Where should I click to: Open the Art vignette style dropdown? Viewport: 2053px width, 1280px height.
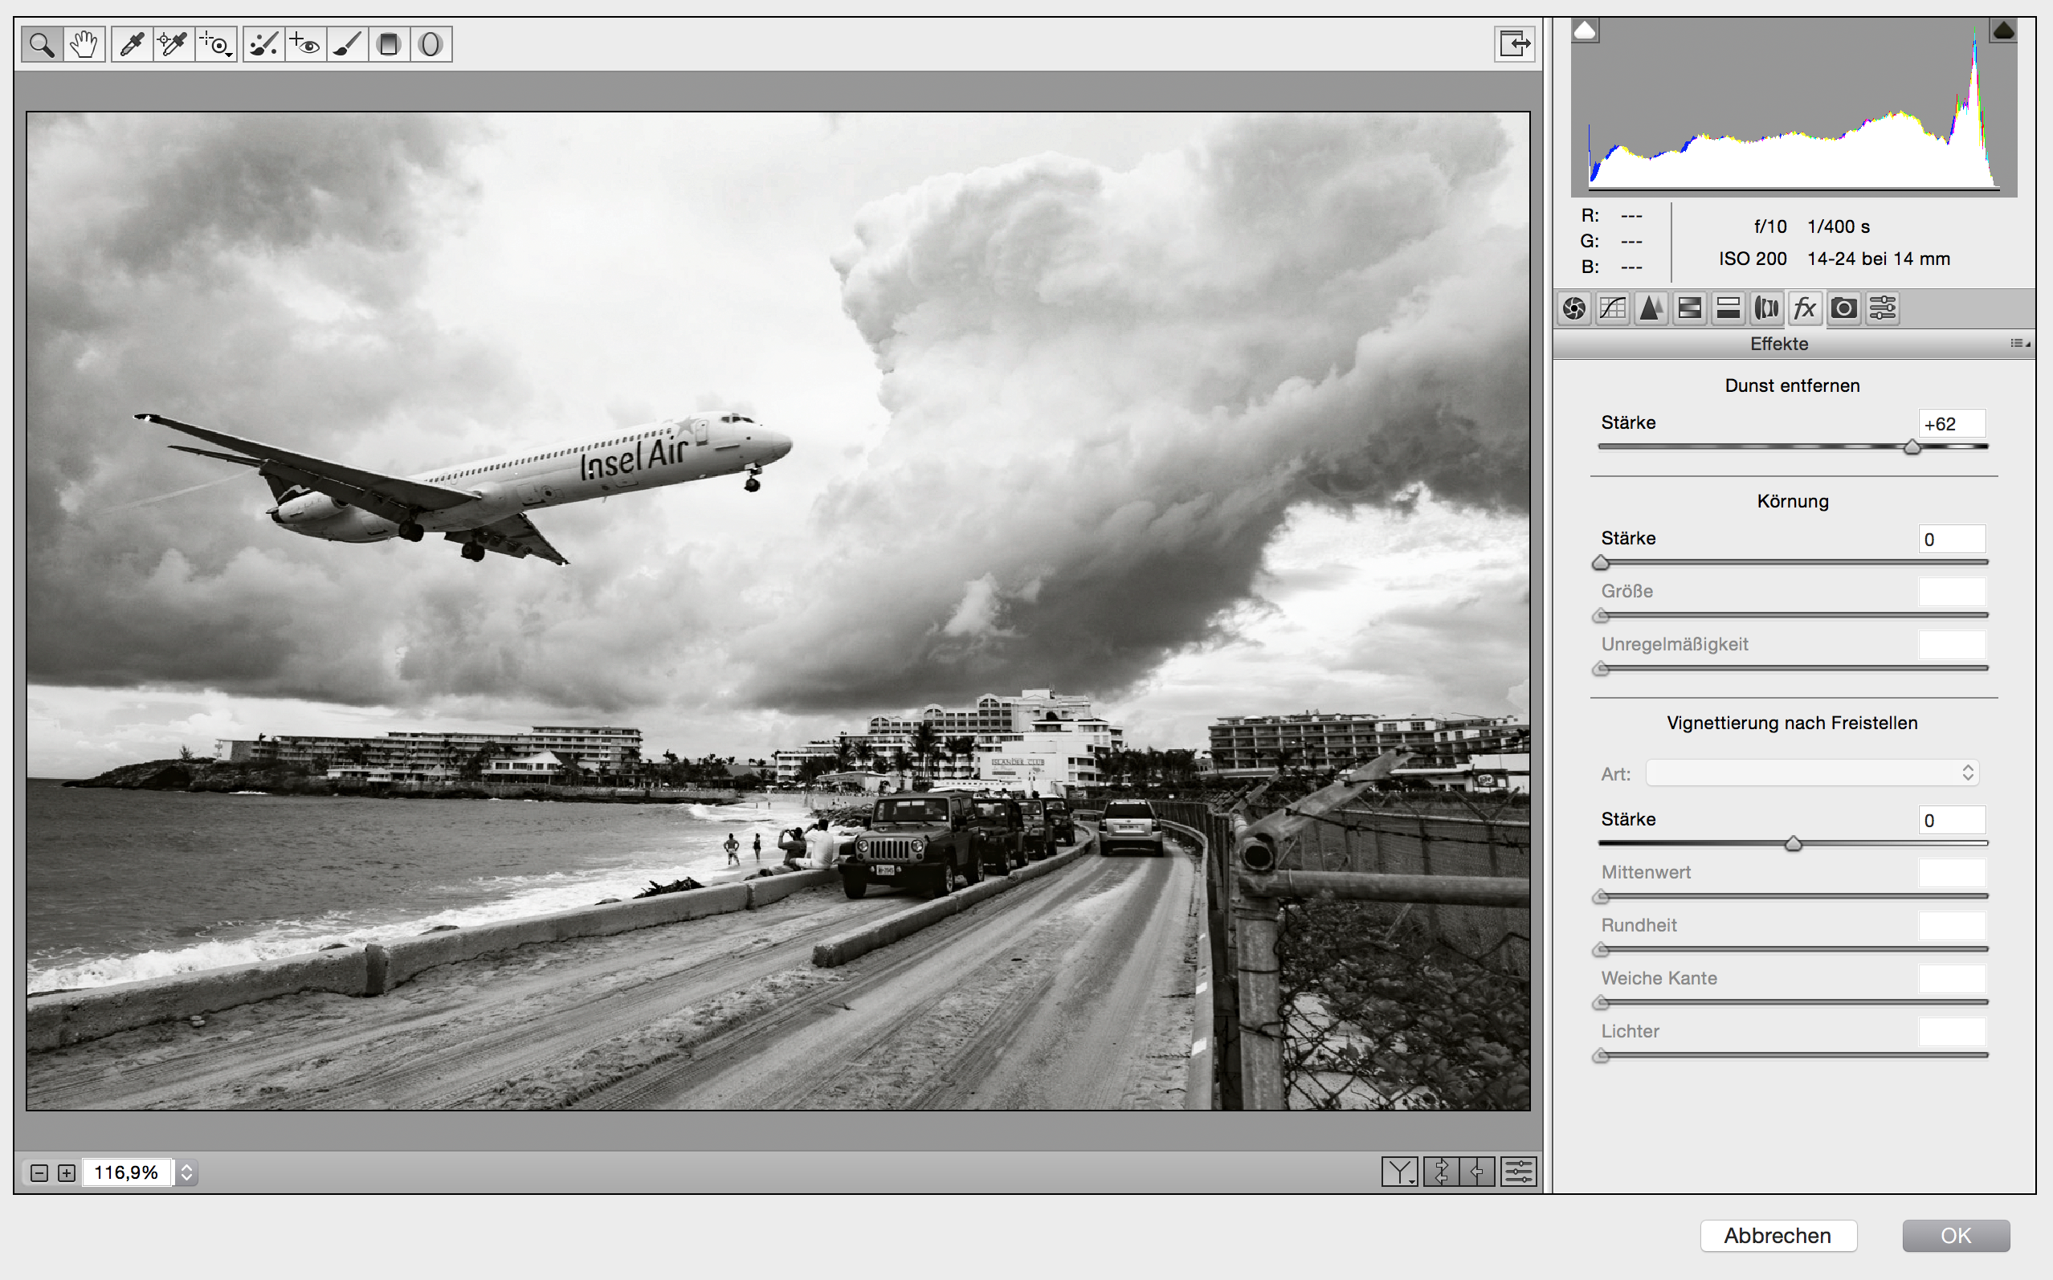(1812, 773)
